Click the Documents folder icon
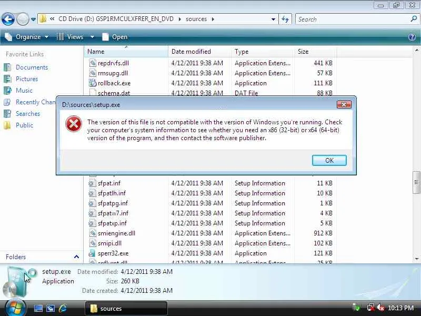 point(7,67)
